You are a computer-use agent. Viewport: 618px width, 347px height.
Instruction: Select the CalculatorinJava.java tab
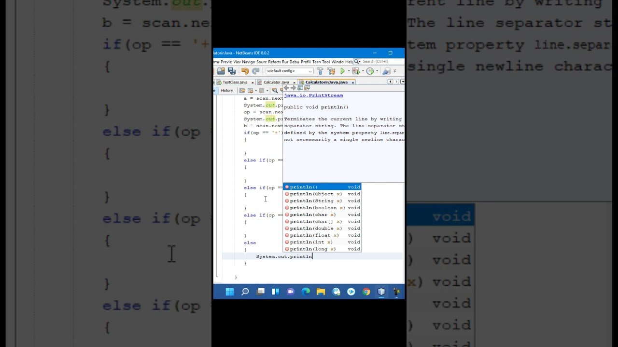click(x=326, y=82)
